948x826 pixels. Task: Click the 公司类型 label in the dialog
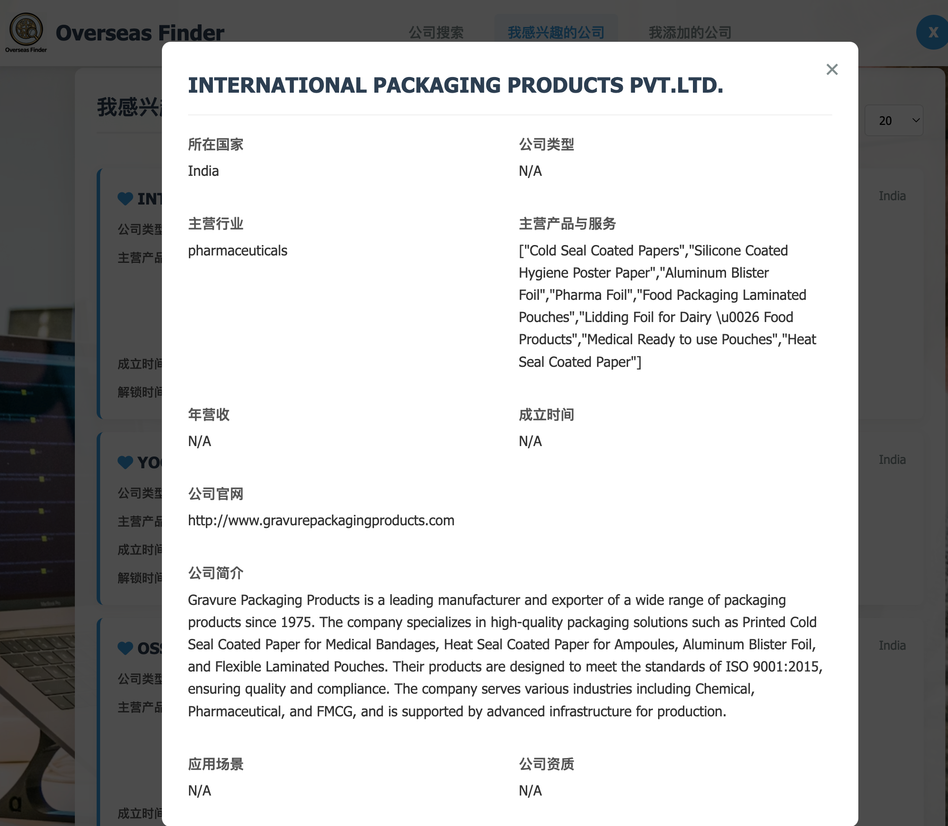[546, 144]
